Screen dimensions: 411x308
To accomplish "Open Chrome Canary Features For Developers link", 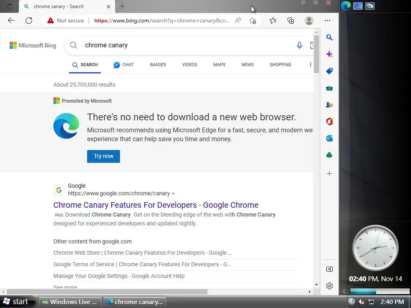I will click(156, 205).
